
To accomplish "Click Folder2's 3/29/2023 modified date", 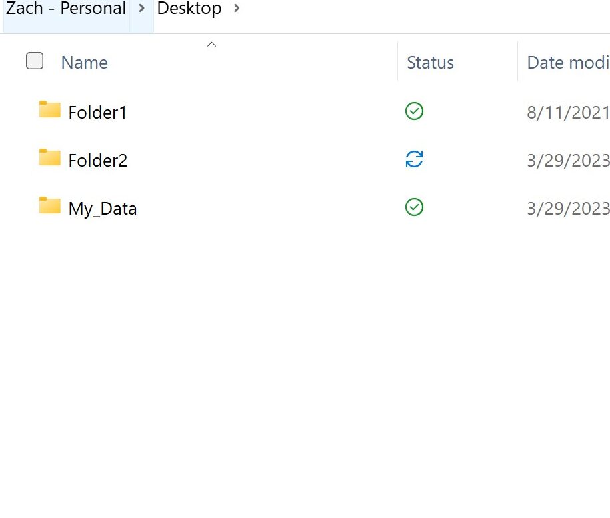I will point(568,161).
